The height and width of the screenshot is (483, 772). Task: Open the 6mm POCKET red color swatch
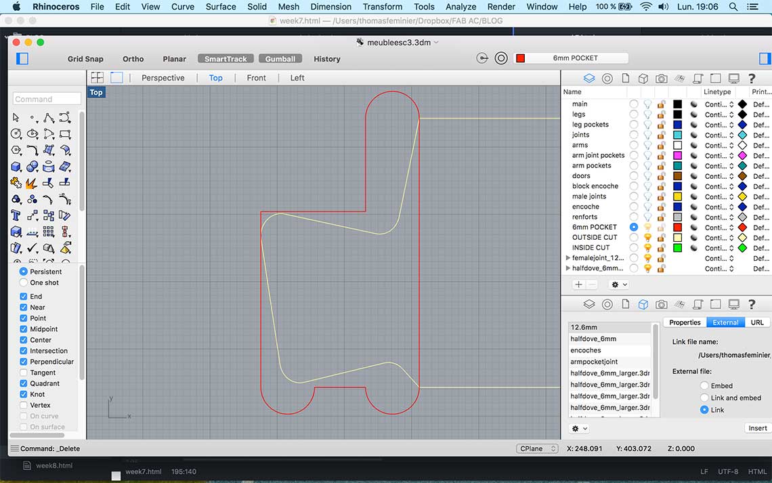pyautogui.click(x=677, y=228)
